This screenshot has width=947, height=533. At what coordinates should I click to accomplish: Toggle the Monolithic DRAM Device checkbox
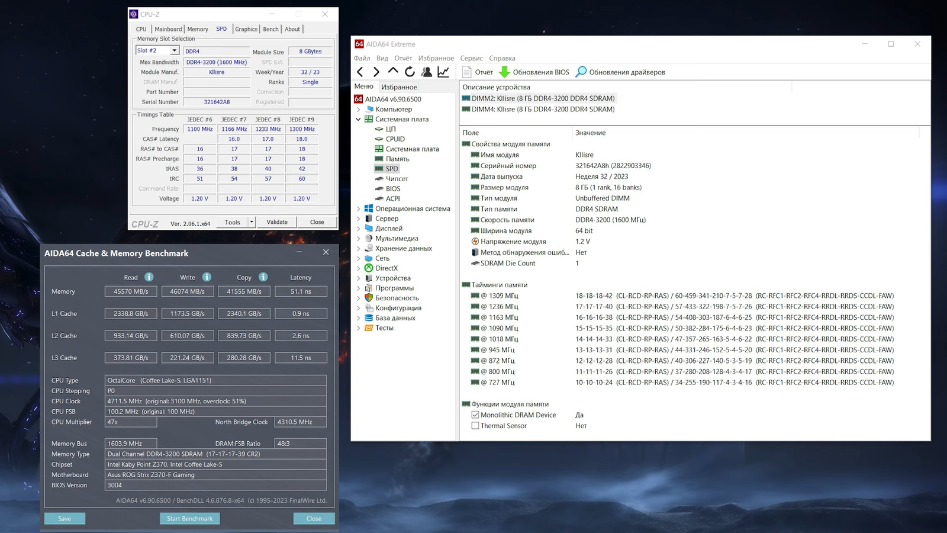pyautogui.click(x=475, y=415)
